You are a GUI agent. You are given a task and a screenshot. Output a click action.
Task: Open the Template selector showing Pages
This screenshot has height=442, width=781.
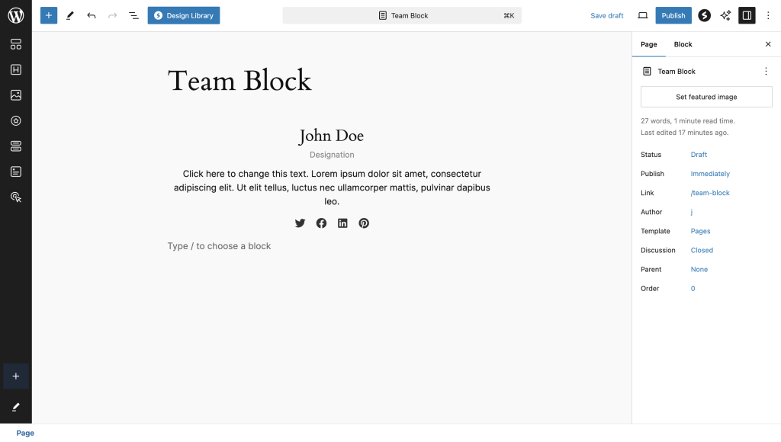pos(700,231)
